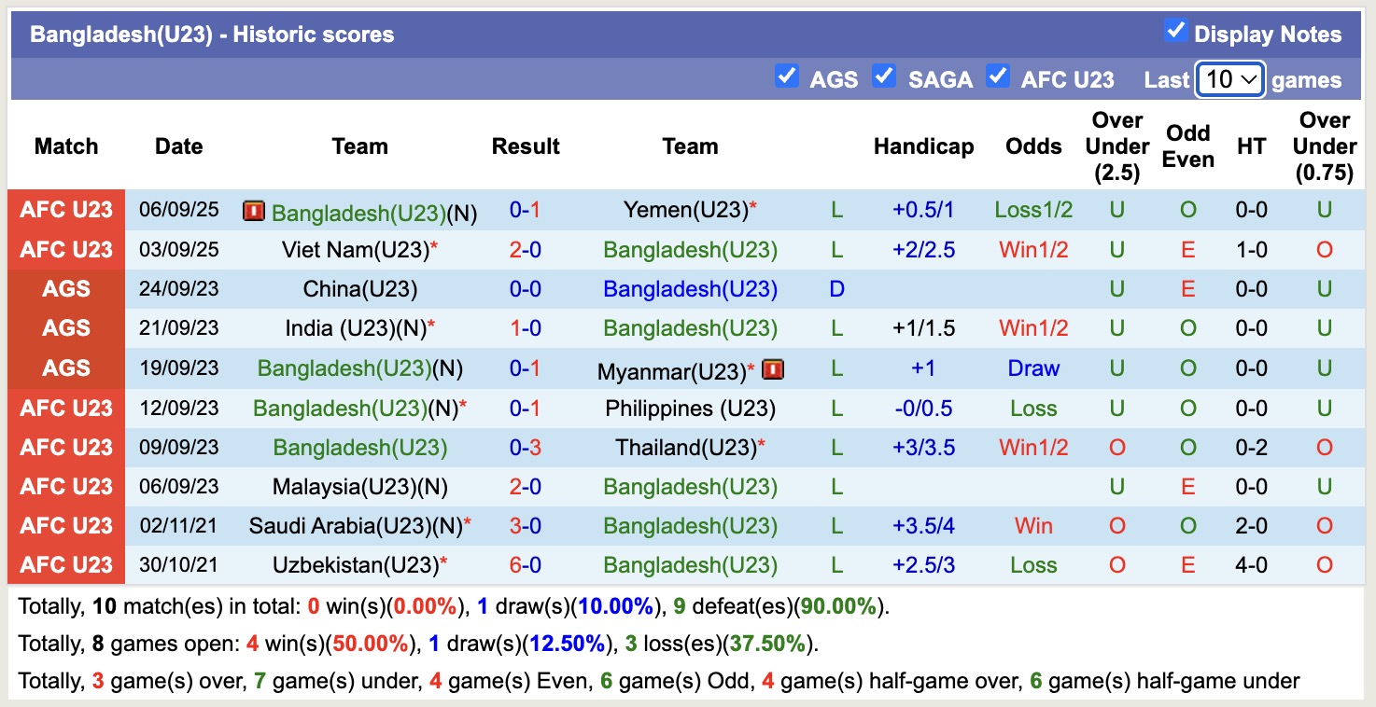1376x707 pixels.
Task: Select the 0-0 result against China(U23)
Action: point(525,289)
